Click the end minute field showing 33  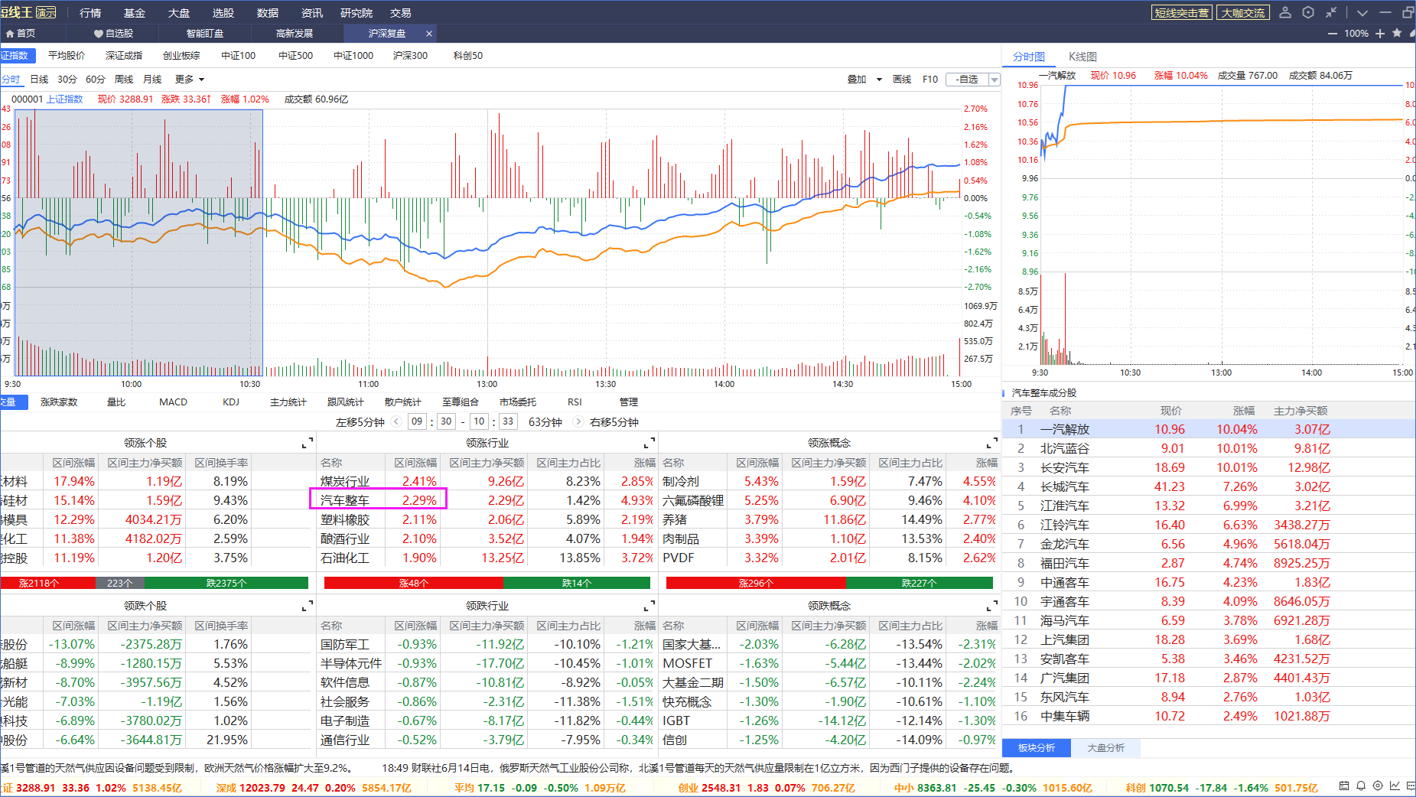point(508,421)
